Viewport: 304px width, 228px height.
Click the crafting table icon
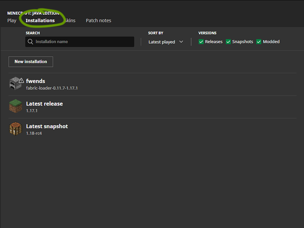click(x=16, y=129)
